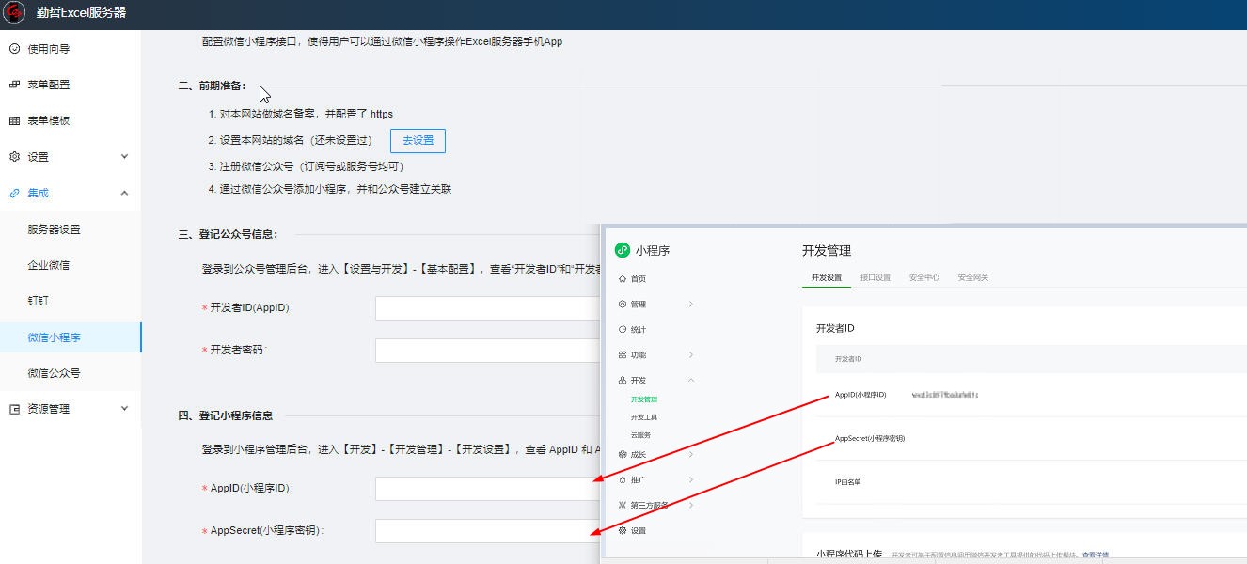Click the 菜单配置 sidebar icon
Image resolution: width=1247 pixels, height=564 pixels.
pyautogui.click(x=14, y=85)
